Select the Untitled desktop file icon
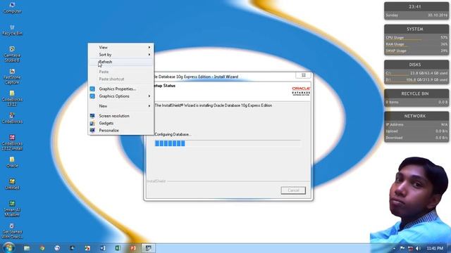451x253 pixels. pyautogui.click(x=12, y=184)
